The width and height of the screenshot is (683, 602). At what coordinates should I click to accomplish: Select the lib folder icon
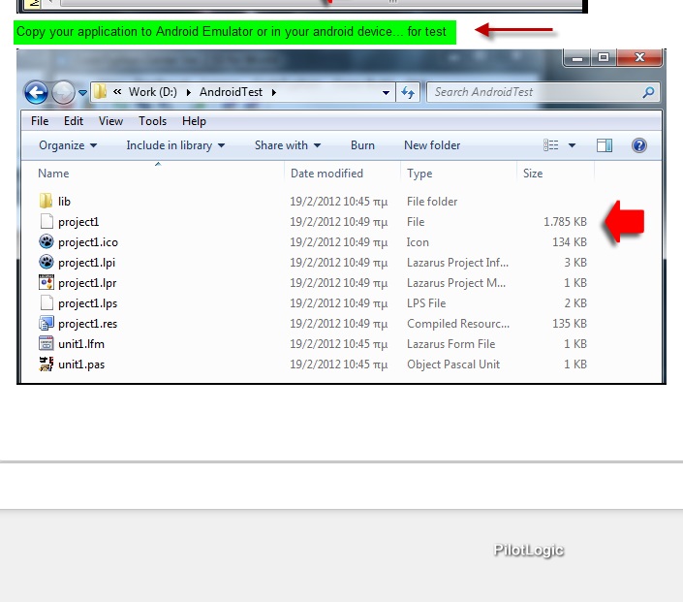pos(46,201)
